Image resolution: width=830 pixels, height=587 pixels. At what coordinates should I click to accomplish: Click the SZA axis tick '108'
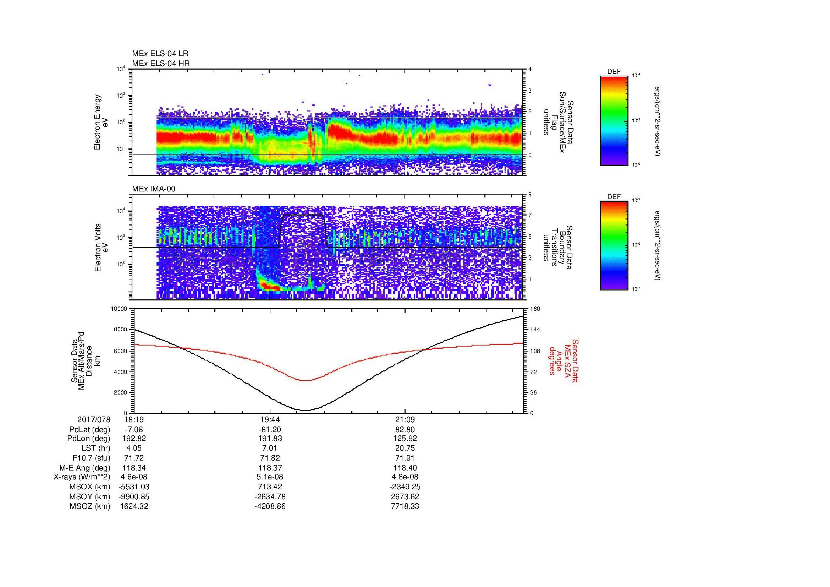(535, 351)
